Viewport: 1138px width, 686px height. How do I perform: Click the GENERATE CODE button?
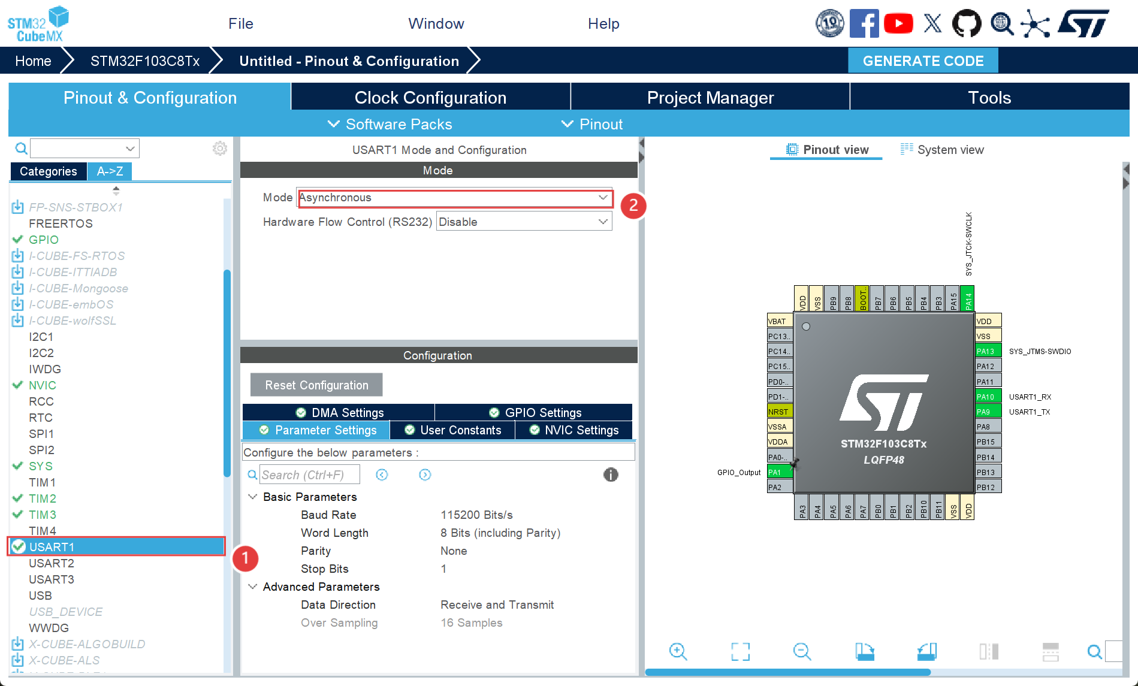pos(923,61)
